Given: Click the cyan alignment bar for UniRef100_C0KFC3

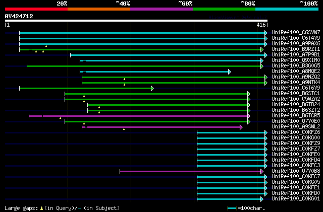Looking at the screenshot, I should tap(231, 166).
